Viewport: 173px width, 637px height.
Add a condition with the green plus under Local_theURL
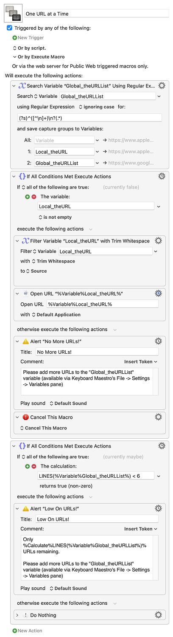tap(28, 197)
